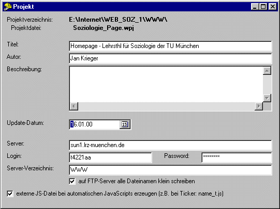Click the Beschreibung scroll down arrow
The height and width of the screenshot is (209, 280).
267,98
